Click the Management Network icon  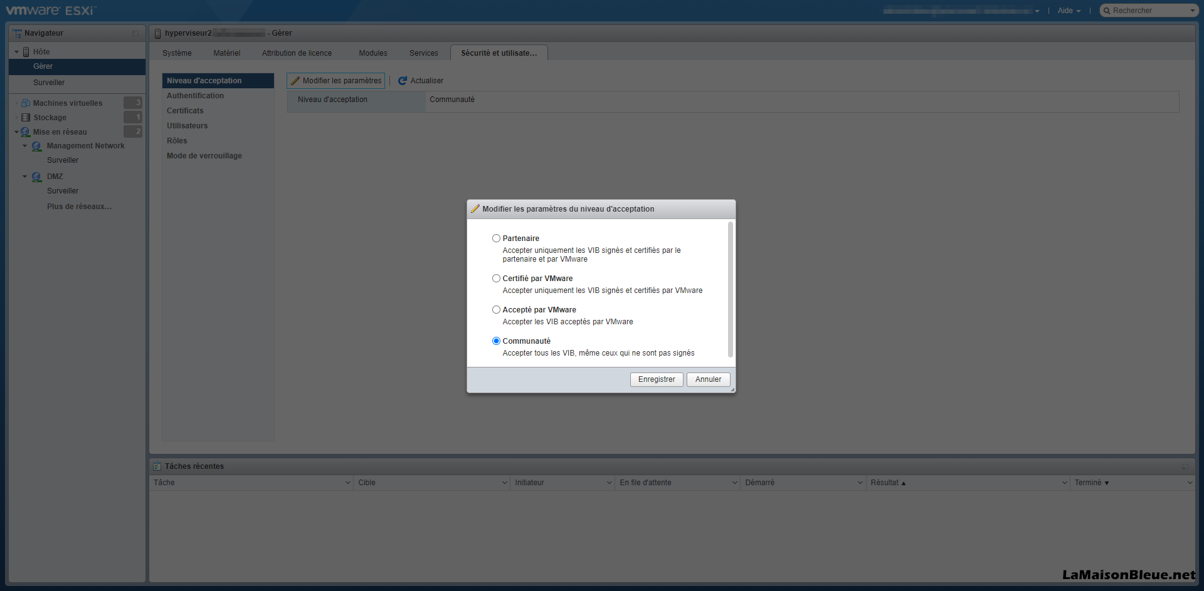[37, 146]
